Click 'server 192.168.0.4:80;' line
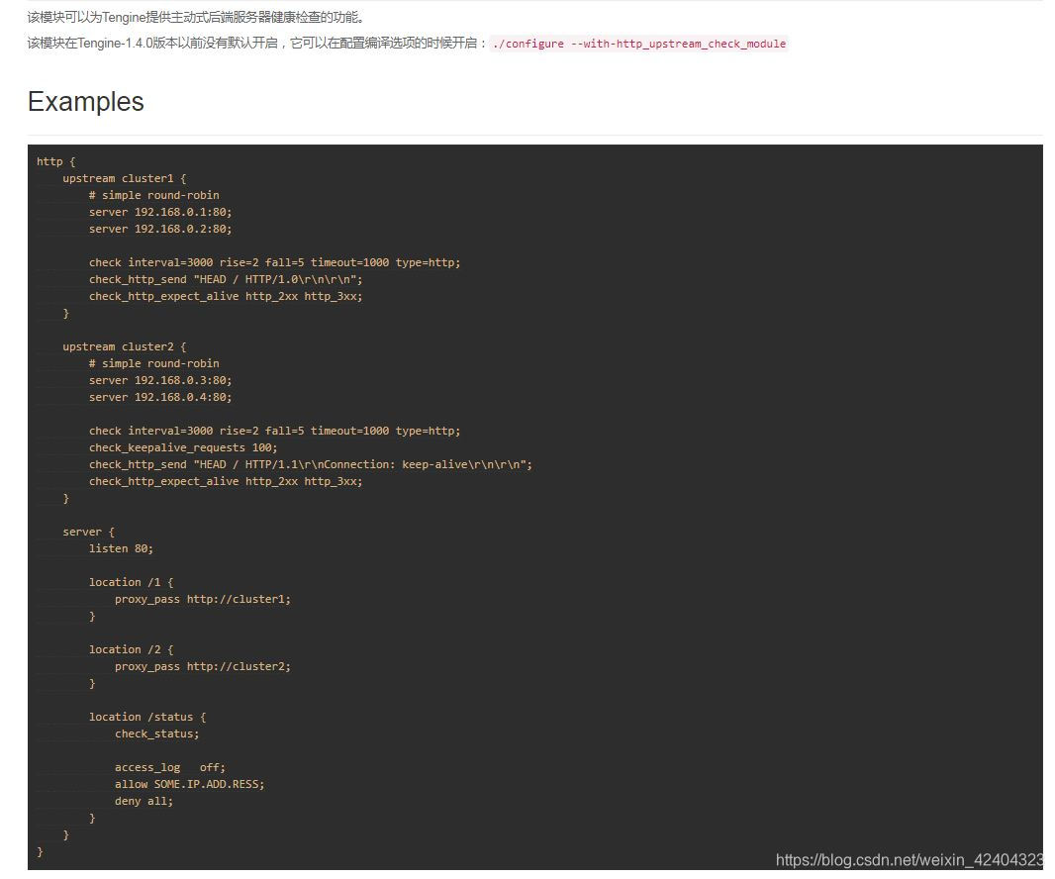The height and width of the screenshot is (879, 1055). (x=160, y=397)
